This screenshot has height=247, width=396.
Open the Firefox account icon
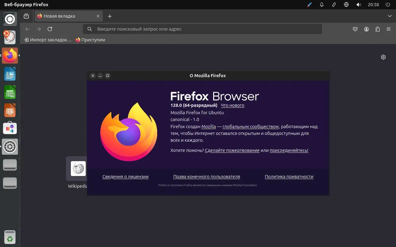tap(366, 29)
